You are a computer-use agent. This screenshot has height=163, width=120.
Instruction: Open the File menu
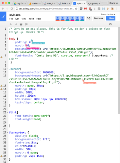[11, 19]
